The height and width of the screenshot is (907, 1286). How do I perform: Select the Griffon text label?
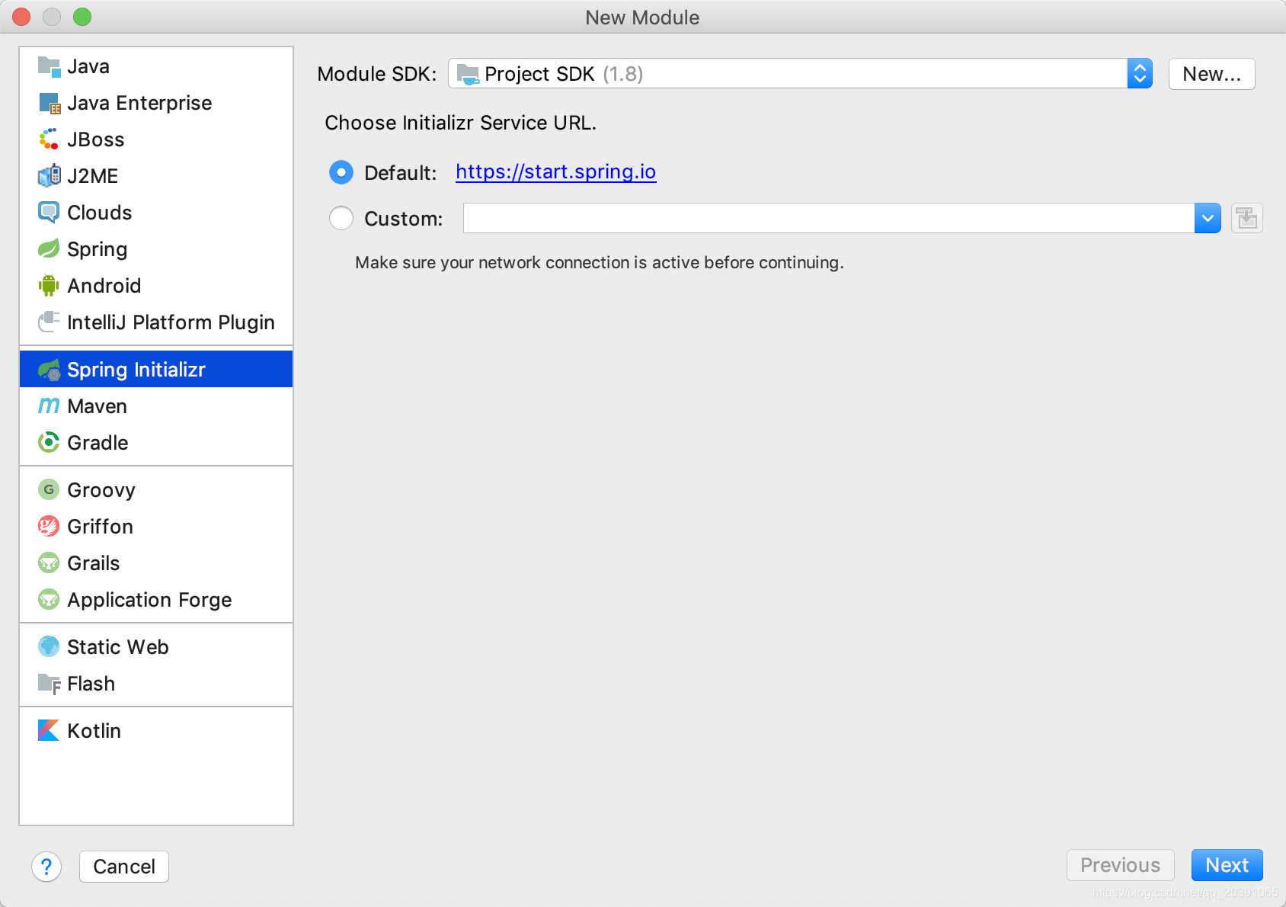pyautogui.click(x=100, y=527)
